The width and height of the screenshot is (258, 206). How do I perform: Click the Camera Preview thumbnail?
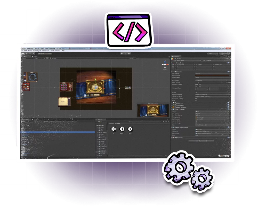point(153,110)
